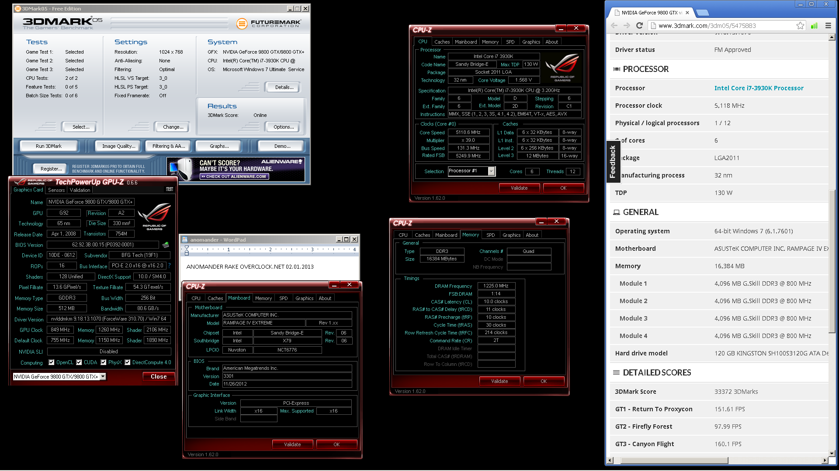Click the Alienware advertisement banner

(x=236, y=169)
